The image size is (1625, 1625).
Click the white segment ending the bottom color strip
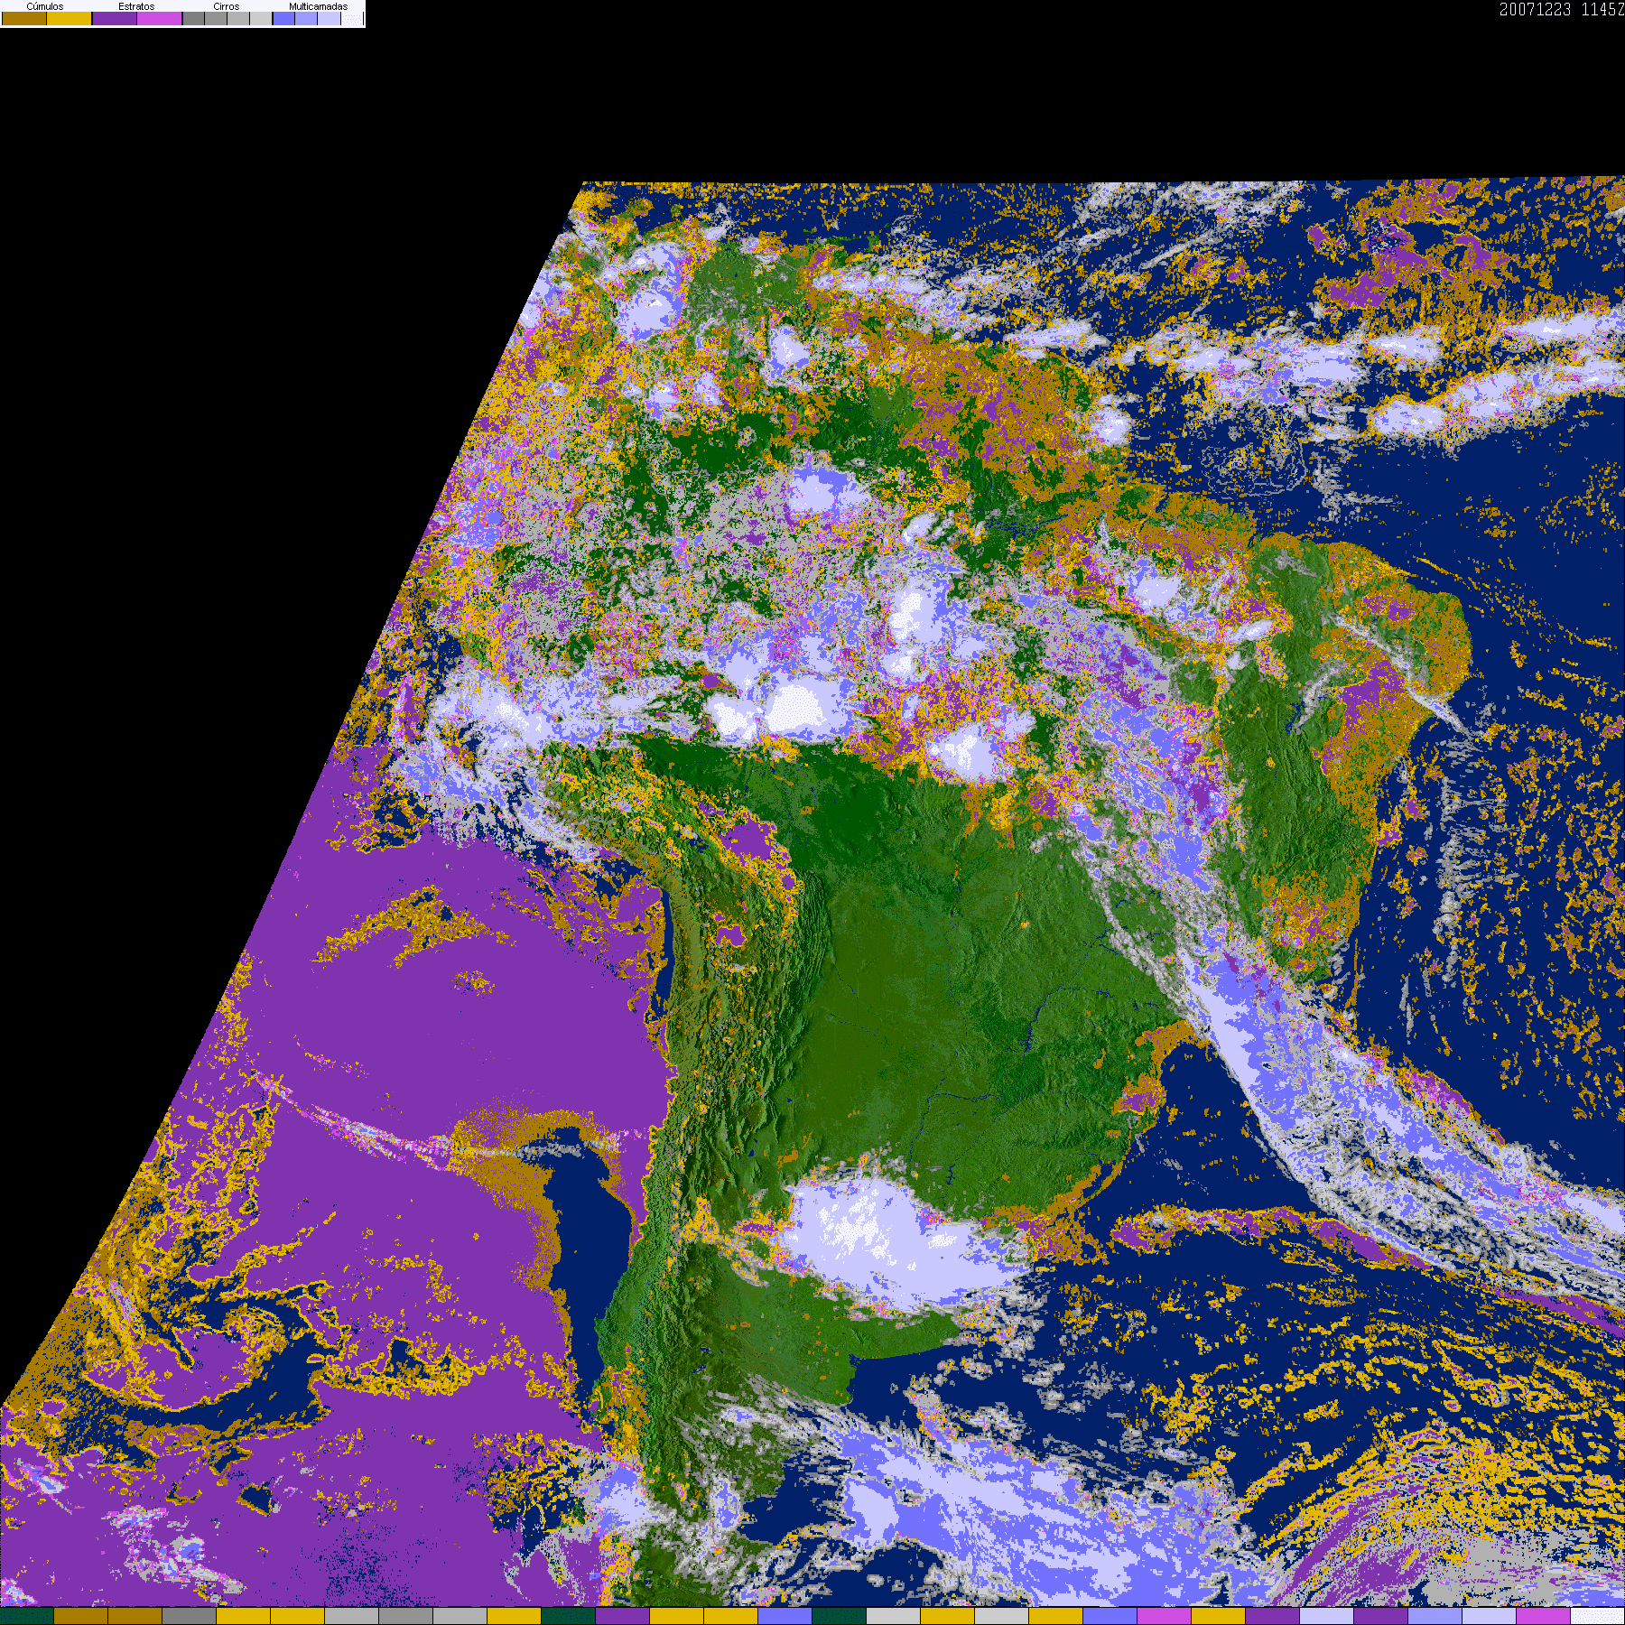point(1597,1616)
